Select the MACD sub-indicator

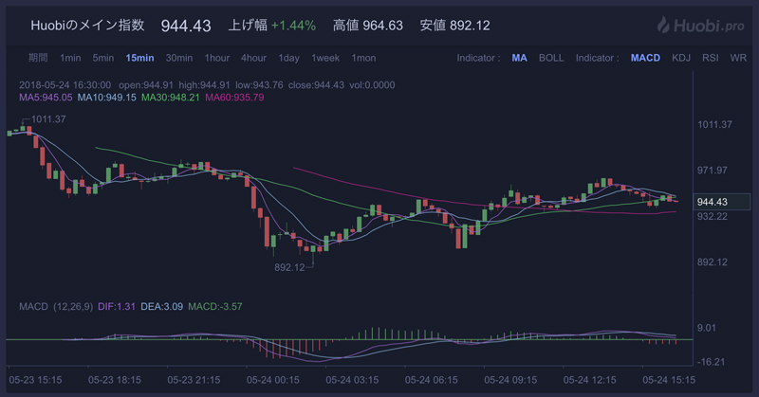645,58
